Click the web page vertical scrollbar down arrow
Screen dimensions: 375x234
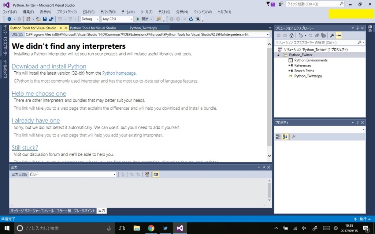click(269, 156)
